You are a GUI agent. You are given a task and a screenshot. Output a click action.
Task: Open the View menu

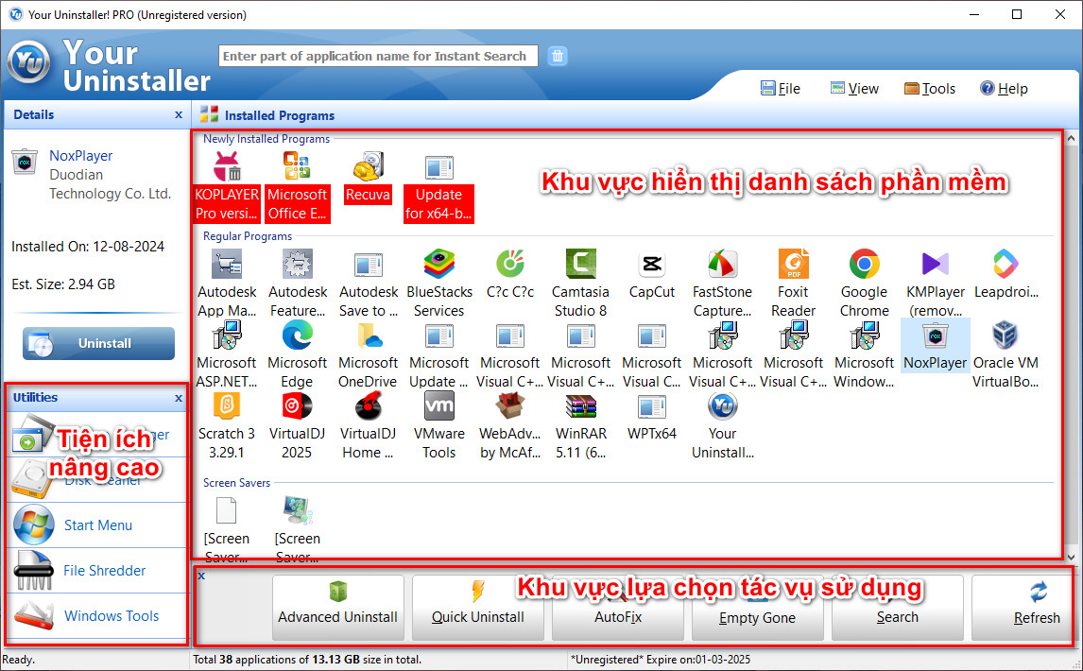pyautogui.click(x=853, y=88)
